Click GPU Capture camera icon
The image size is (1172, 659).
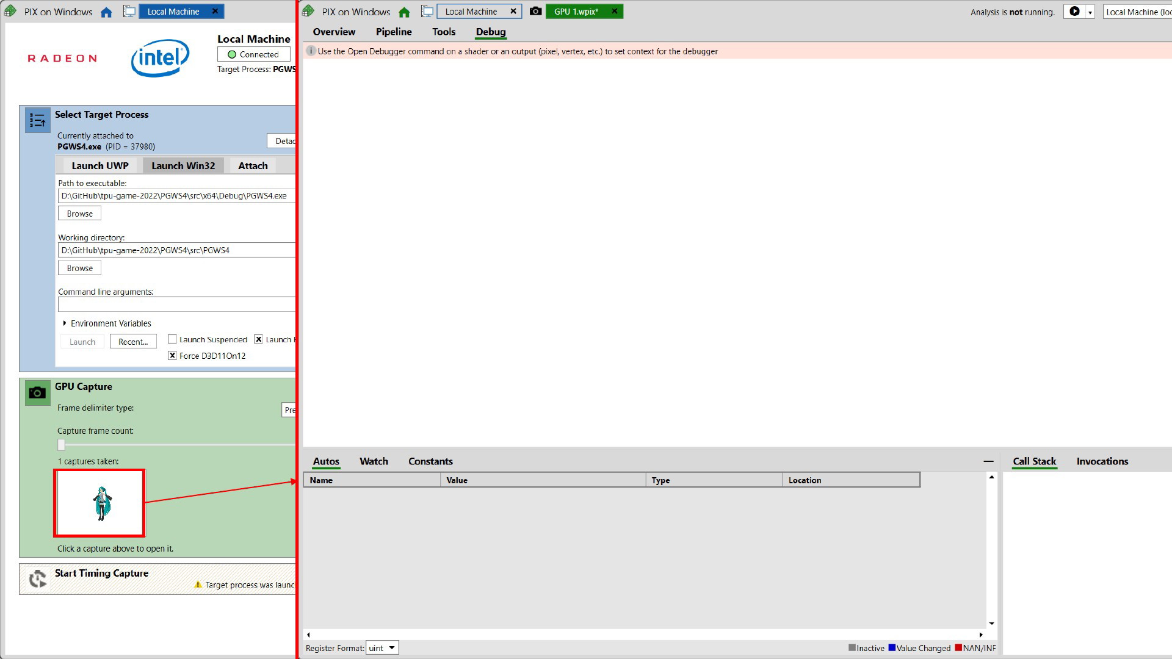[37, 392]
